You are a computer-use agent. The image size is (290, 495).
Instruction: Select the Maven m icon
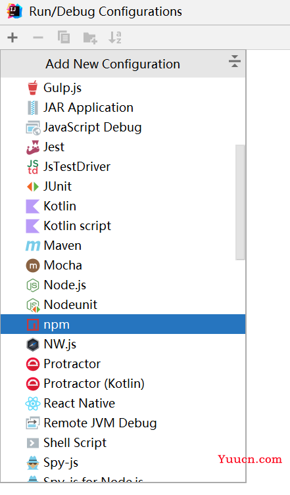(x=33, y=246)
